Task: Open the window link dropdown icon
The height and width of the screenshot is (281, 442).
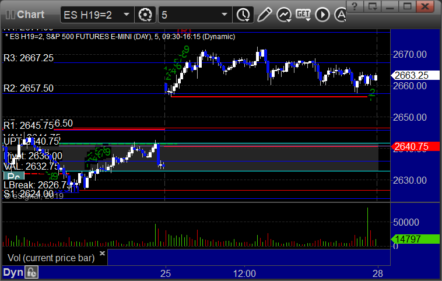Action: [x=373, y=6]
